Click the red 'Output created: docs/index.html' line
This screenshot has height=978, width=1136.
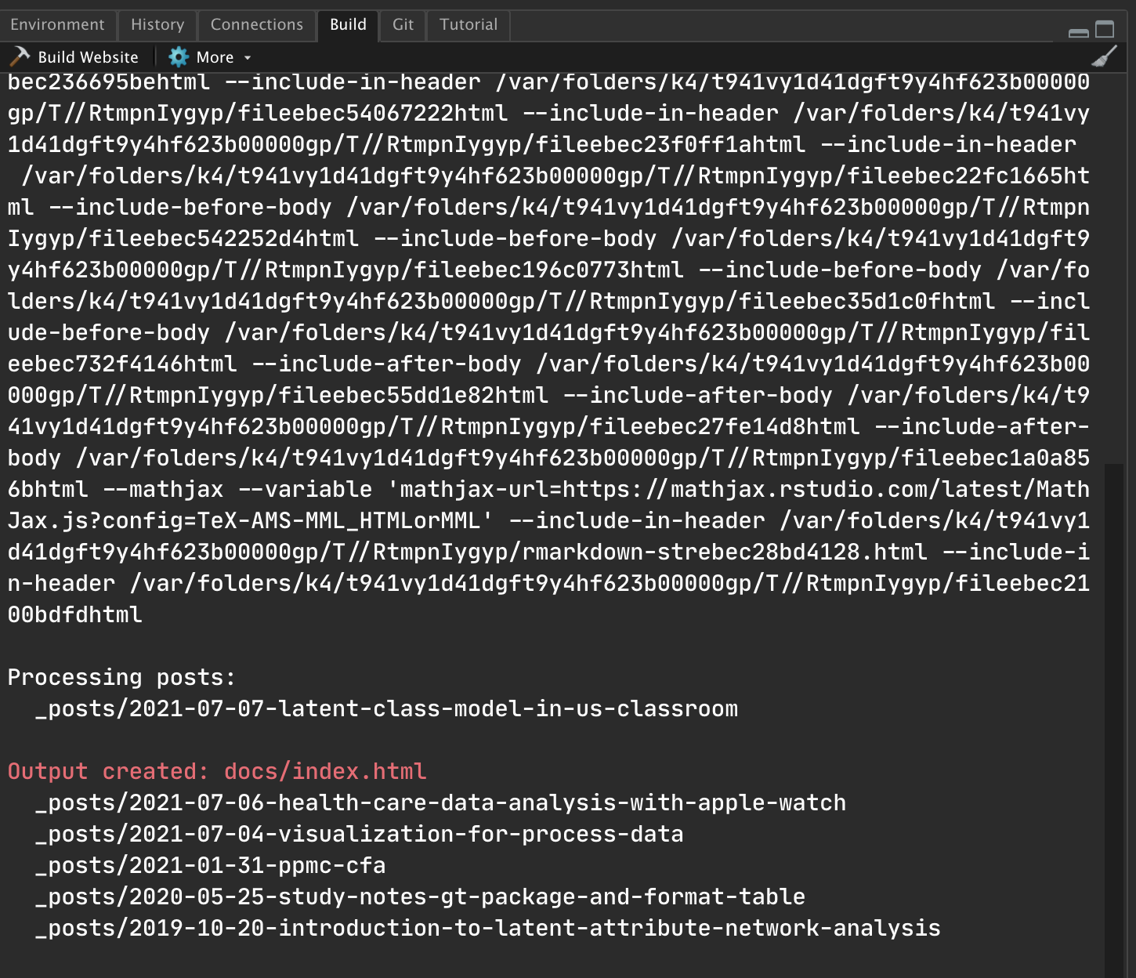(217, 771)
